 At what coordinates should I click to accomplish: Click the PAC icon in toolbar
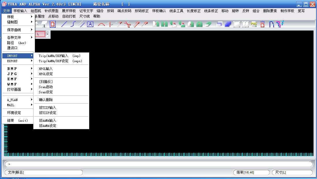[254, 24]
